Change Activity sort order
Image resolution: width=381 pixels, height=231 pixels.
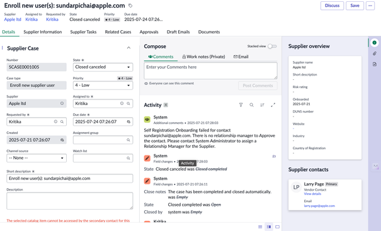[262, 105]
